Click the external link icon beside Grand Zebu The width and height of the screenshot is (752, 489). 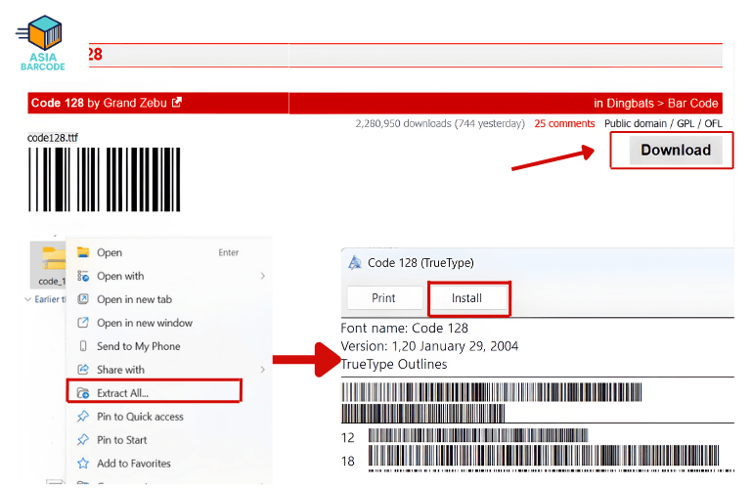[x=177, y=103]
